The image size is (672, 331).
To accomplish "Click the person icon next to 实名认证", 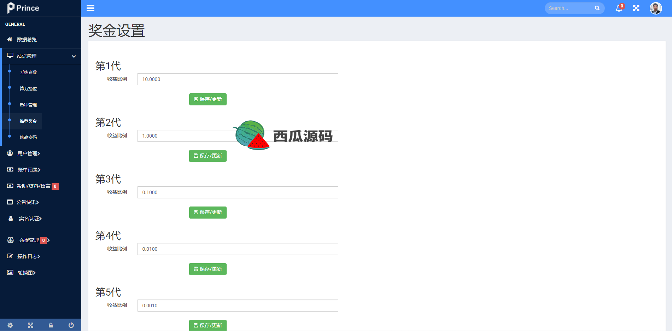I will click(x=11, y=218).
